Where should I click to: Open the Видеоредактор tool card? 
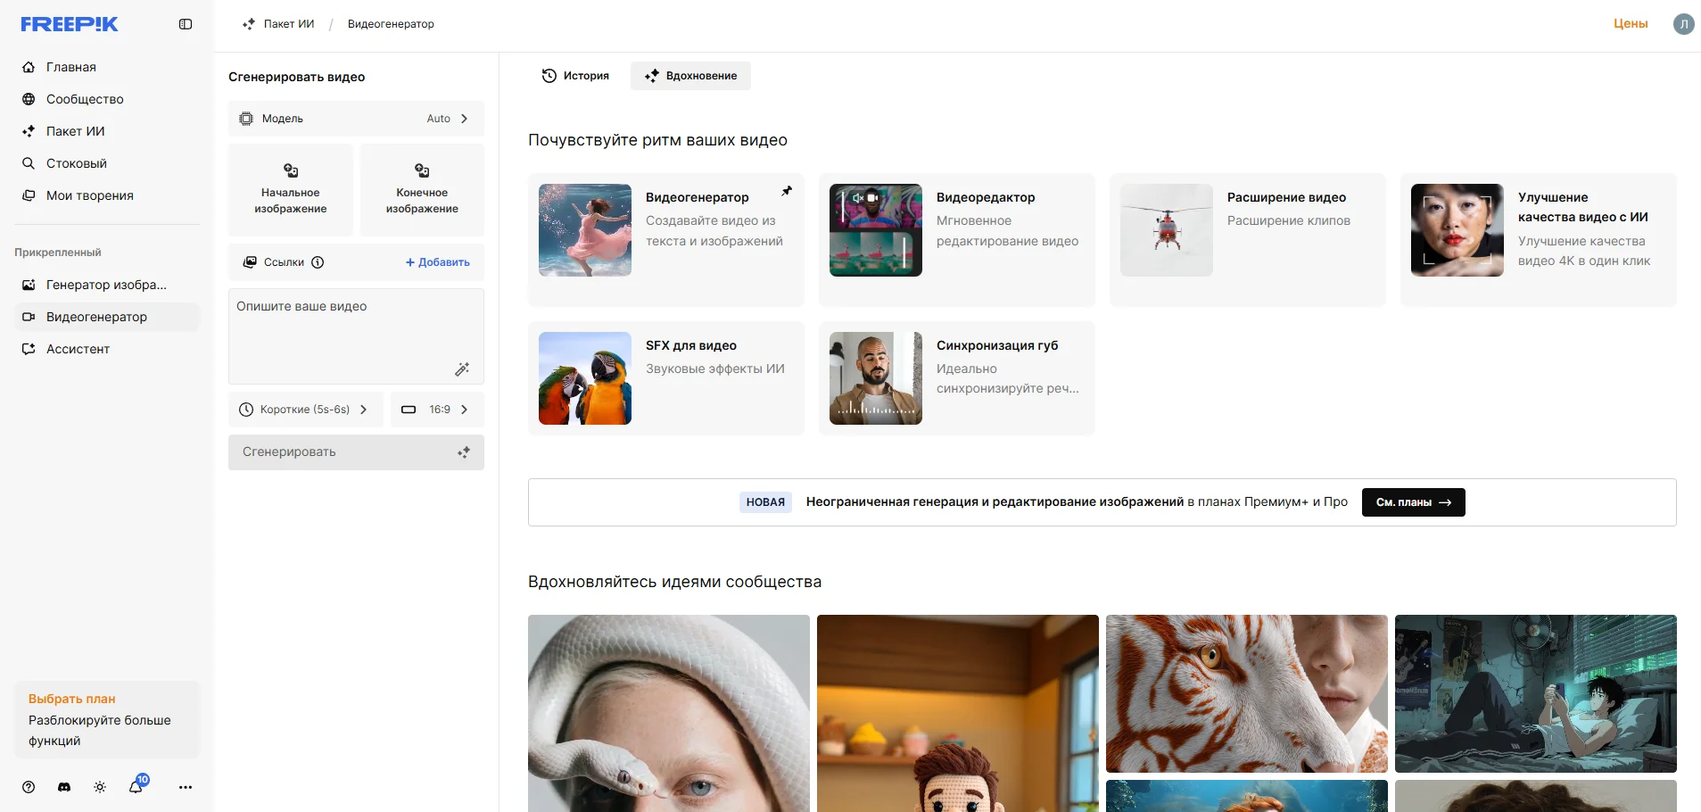coord(957,240)
